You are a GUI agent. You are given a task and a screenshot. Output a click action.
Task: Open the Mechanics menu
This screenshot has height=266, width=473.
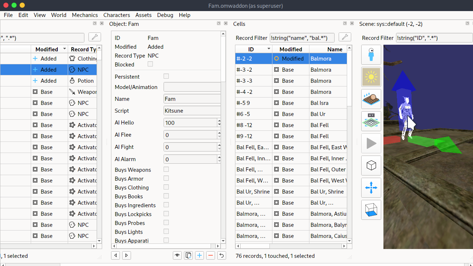(x=85, y=15)
